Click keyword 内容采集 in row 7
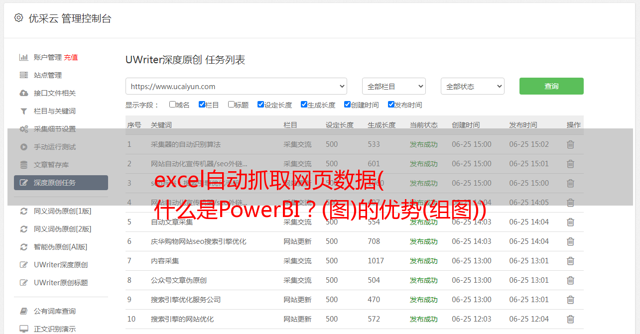Viewport: 640px width, 334px height. 165,261
